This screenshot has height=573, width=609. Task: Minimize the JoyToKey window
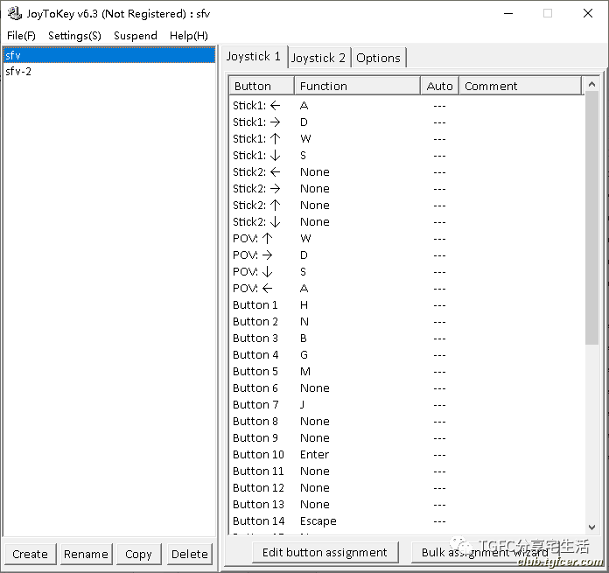508,14
